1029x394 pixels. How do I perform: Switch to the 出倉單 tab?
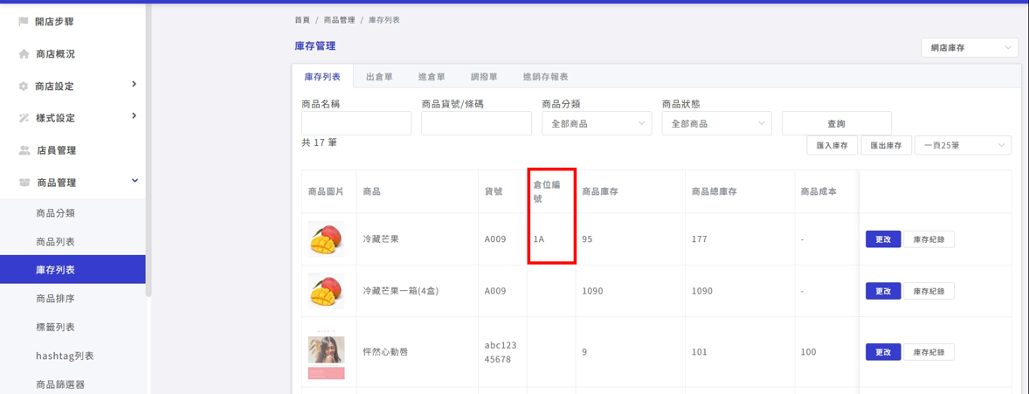point(379,77)
